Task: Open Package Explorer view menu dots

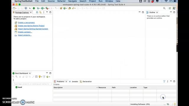Action: point(44,12)
